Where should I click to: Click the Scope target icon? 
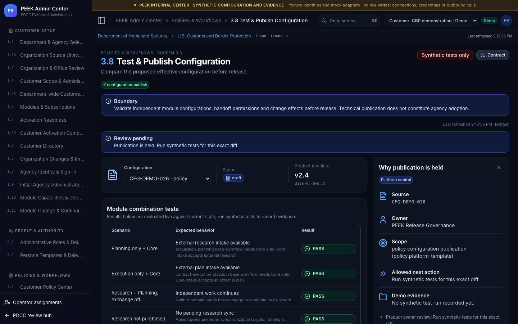pyautogui.click(x=383, y=243)
